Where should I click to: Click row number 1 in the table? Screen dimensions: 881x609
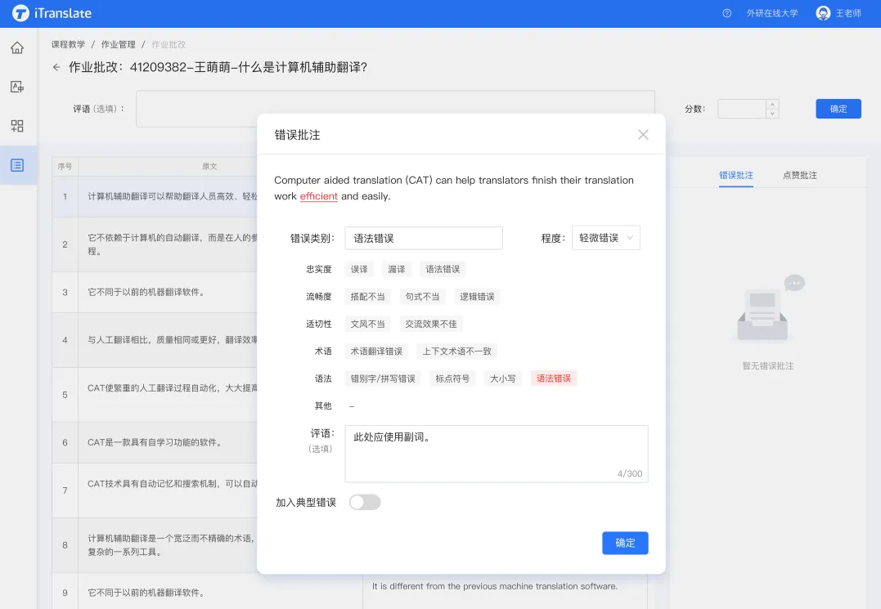click(65, 196)
